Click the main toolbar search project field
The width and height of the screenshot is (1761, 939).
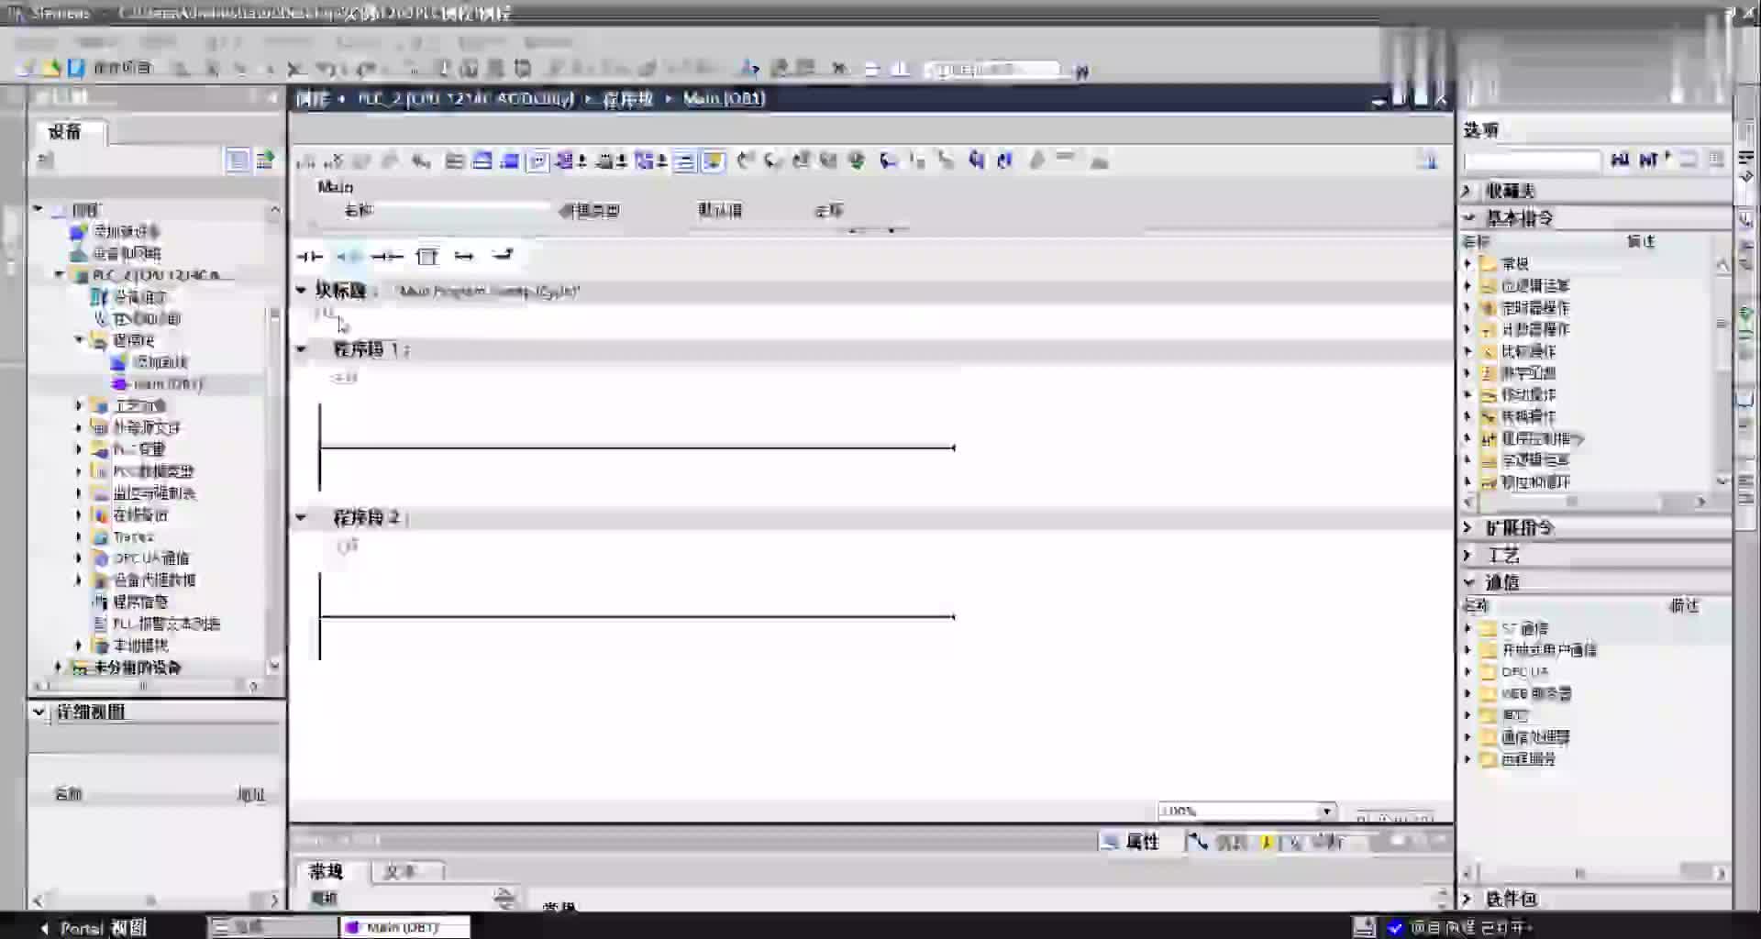[991, 70]
